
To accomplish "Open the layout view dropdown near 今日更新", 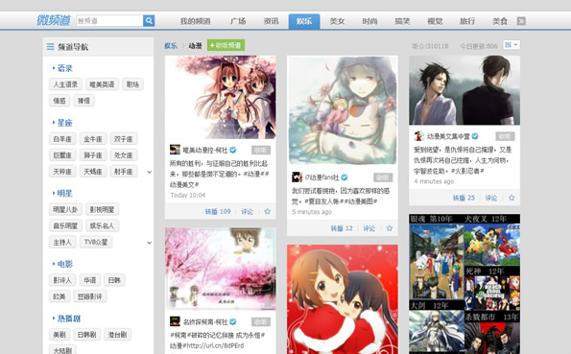I will tap(512, 45).
